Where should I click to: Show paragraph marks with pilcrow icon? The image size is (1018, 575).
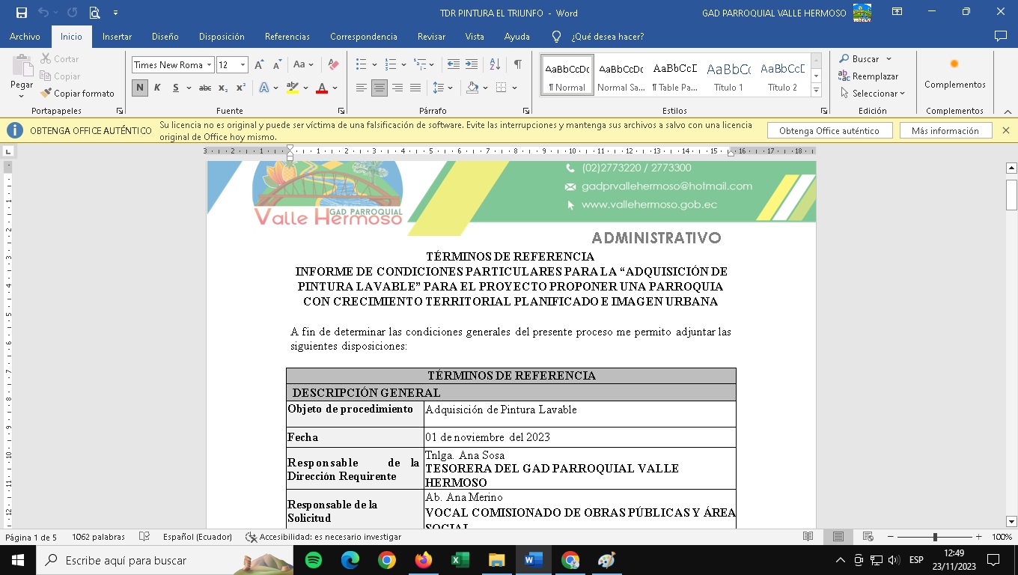point(517,65)
